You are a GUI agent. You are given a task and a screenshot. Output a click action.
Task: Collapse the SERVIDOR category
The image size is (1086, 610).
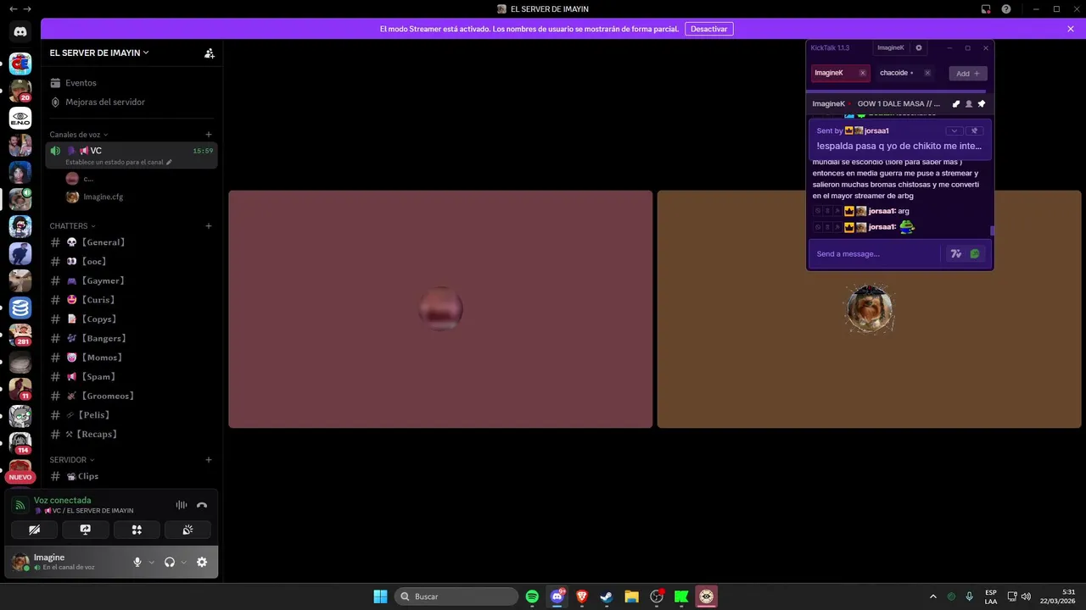(x=72, y=460)
